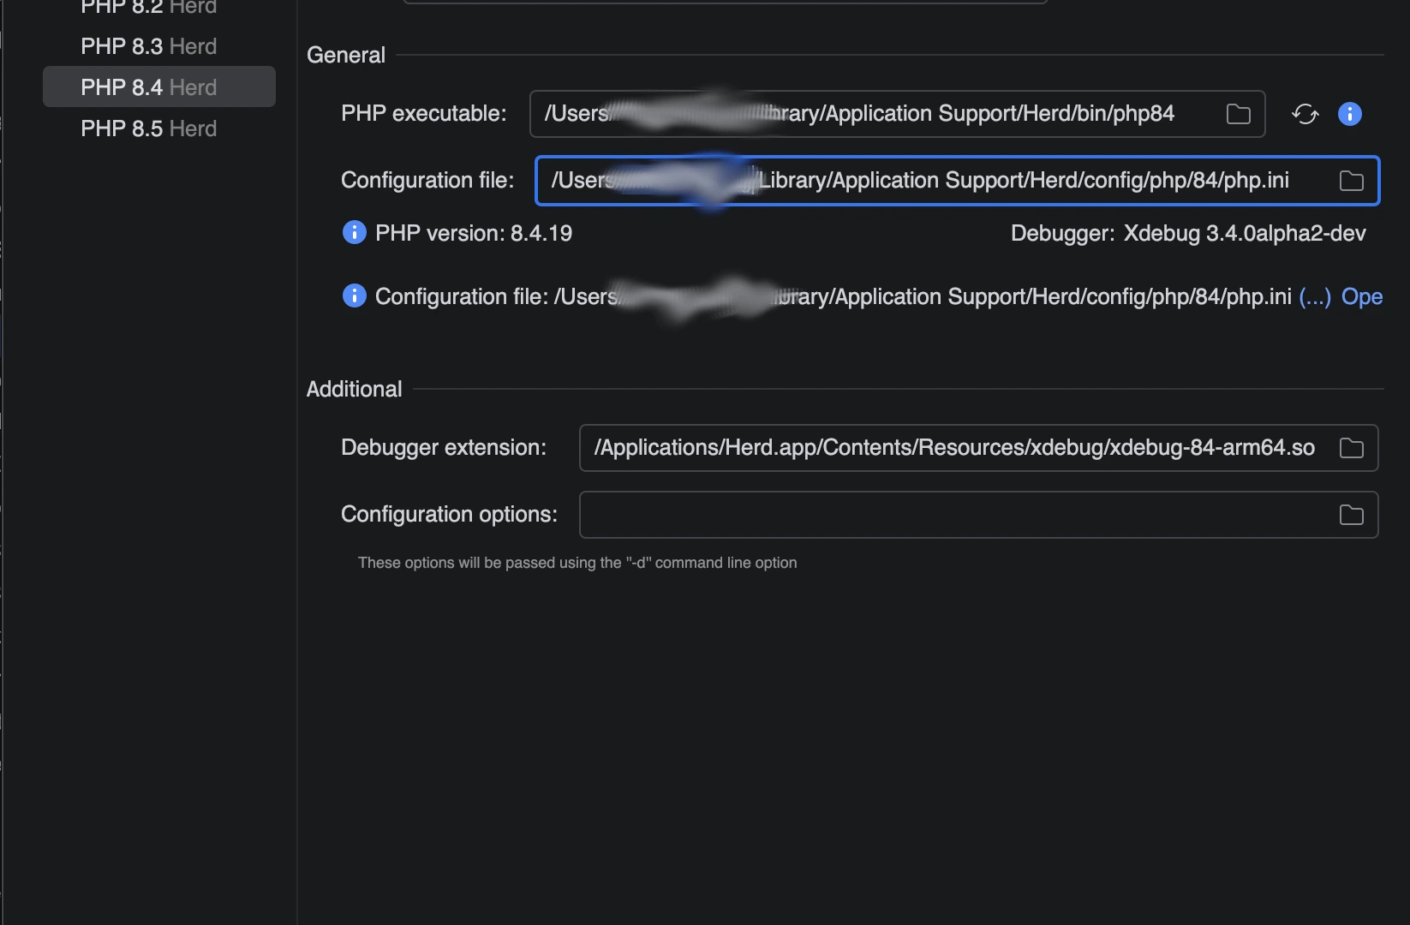1410x925 pixels.
Task: Click the Debugger extension: label
Action: tap(444, 447)
